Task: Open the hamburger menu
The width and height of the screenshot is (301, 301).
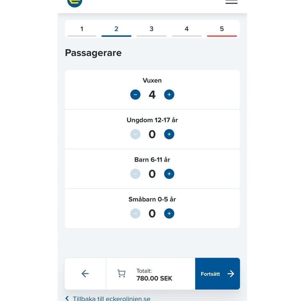Action: pos(231,2)
